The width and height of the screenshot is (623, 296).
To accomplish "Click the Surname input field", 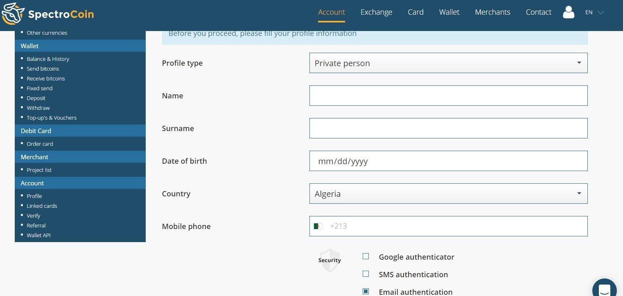I will pos(448,128).
